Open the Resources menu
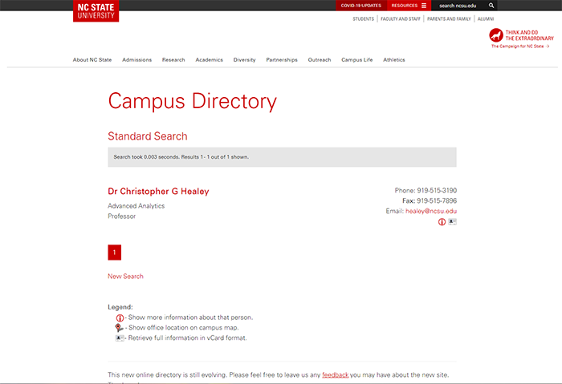562x384 pixels. point(409,6)
